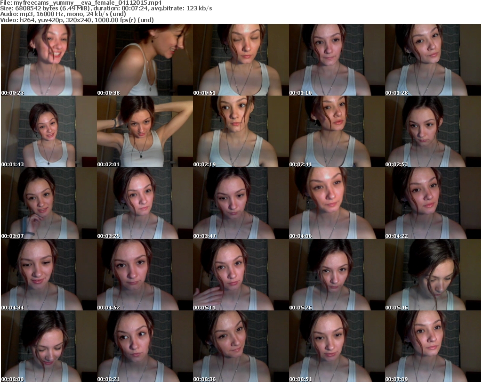Viewport: 482px width, 382px height.
Task: Select the thumbnail timestamped 00:05:46
Action: click(x=433, y=275)
